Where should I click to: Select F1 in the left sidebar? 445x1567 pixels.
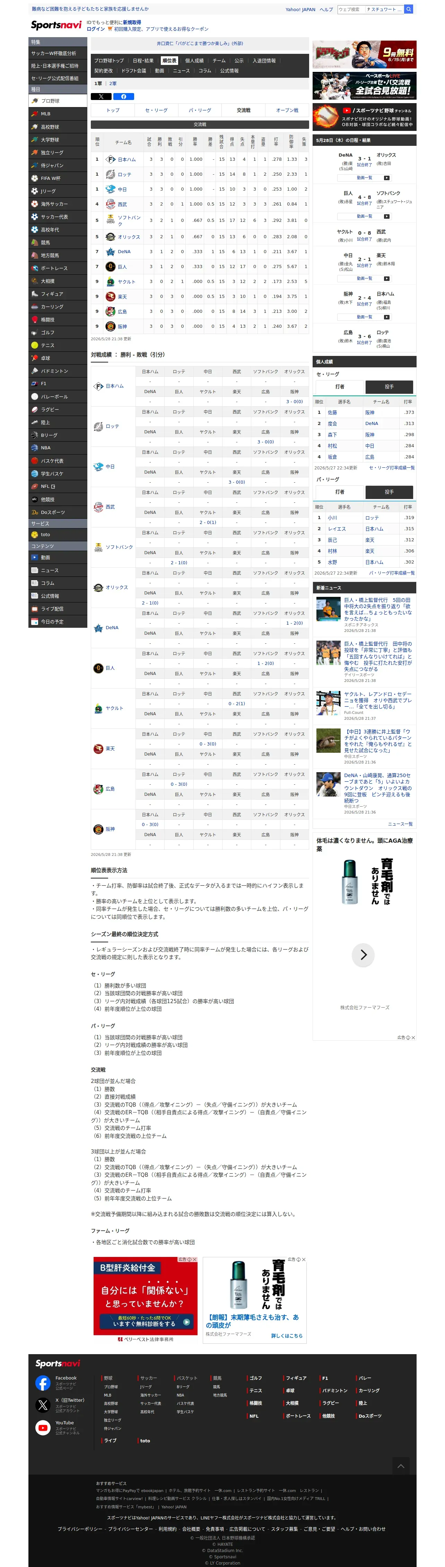click(x=58, y=384)
